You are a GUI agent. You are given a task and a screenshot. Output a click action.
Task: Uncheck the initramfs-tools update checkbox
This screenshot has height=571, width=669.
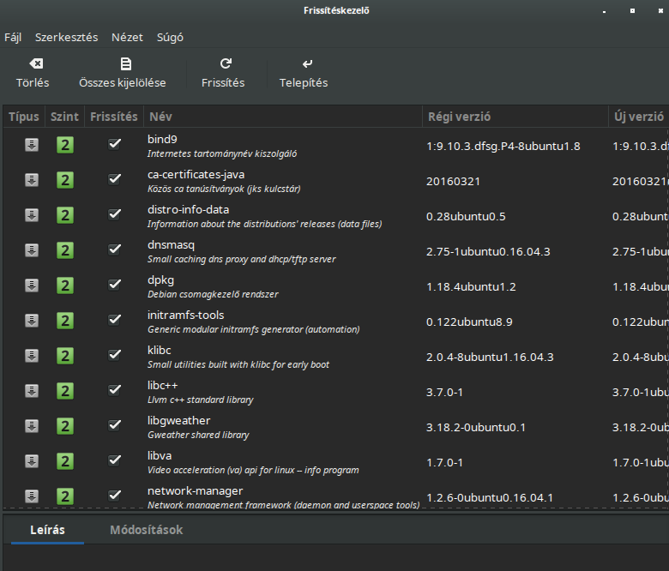(x=114, y=320)
